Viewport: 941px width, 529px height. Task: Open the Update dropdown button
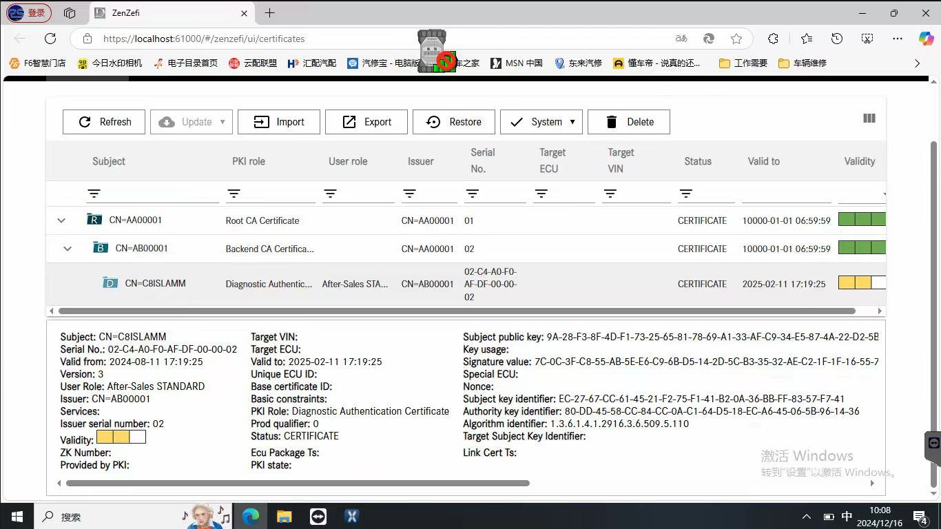(192, 122)
